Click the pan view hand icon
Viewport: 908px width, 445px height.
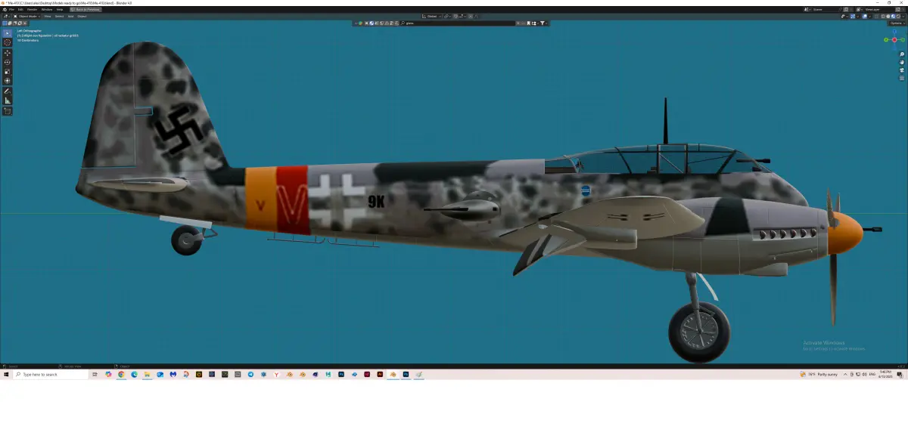[902, 63]
